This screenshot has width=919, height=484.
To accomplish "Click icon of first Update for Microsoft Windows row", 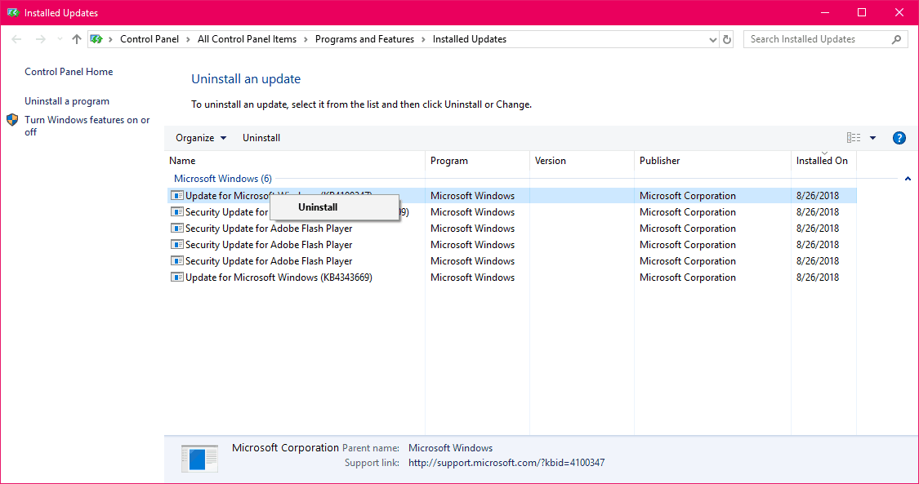I will pyautogui.click(x=177, y=195).
